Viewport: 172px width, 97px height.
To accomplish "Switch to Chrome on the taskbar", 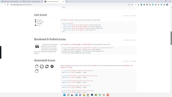I will [x=88, y=95].
